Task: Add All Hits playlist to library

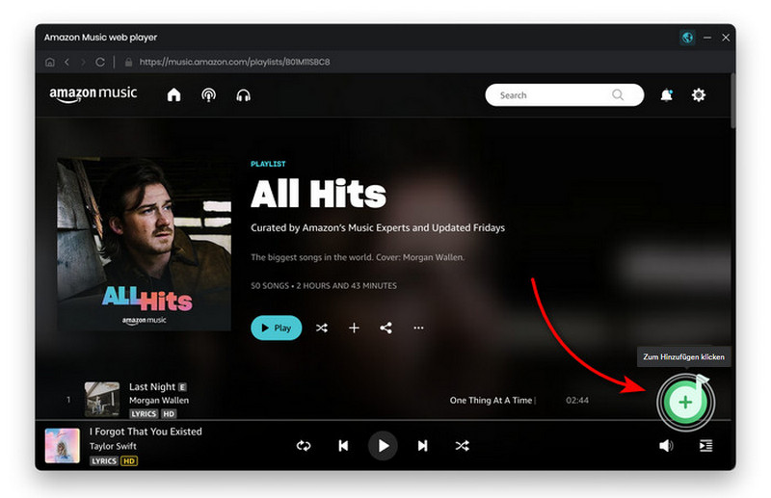Action: [x=354, y=328]
